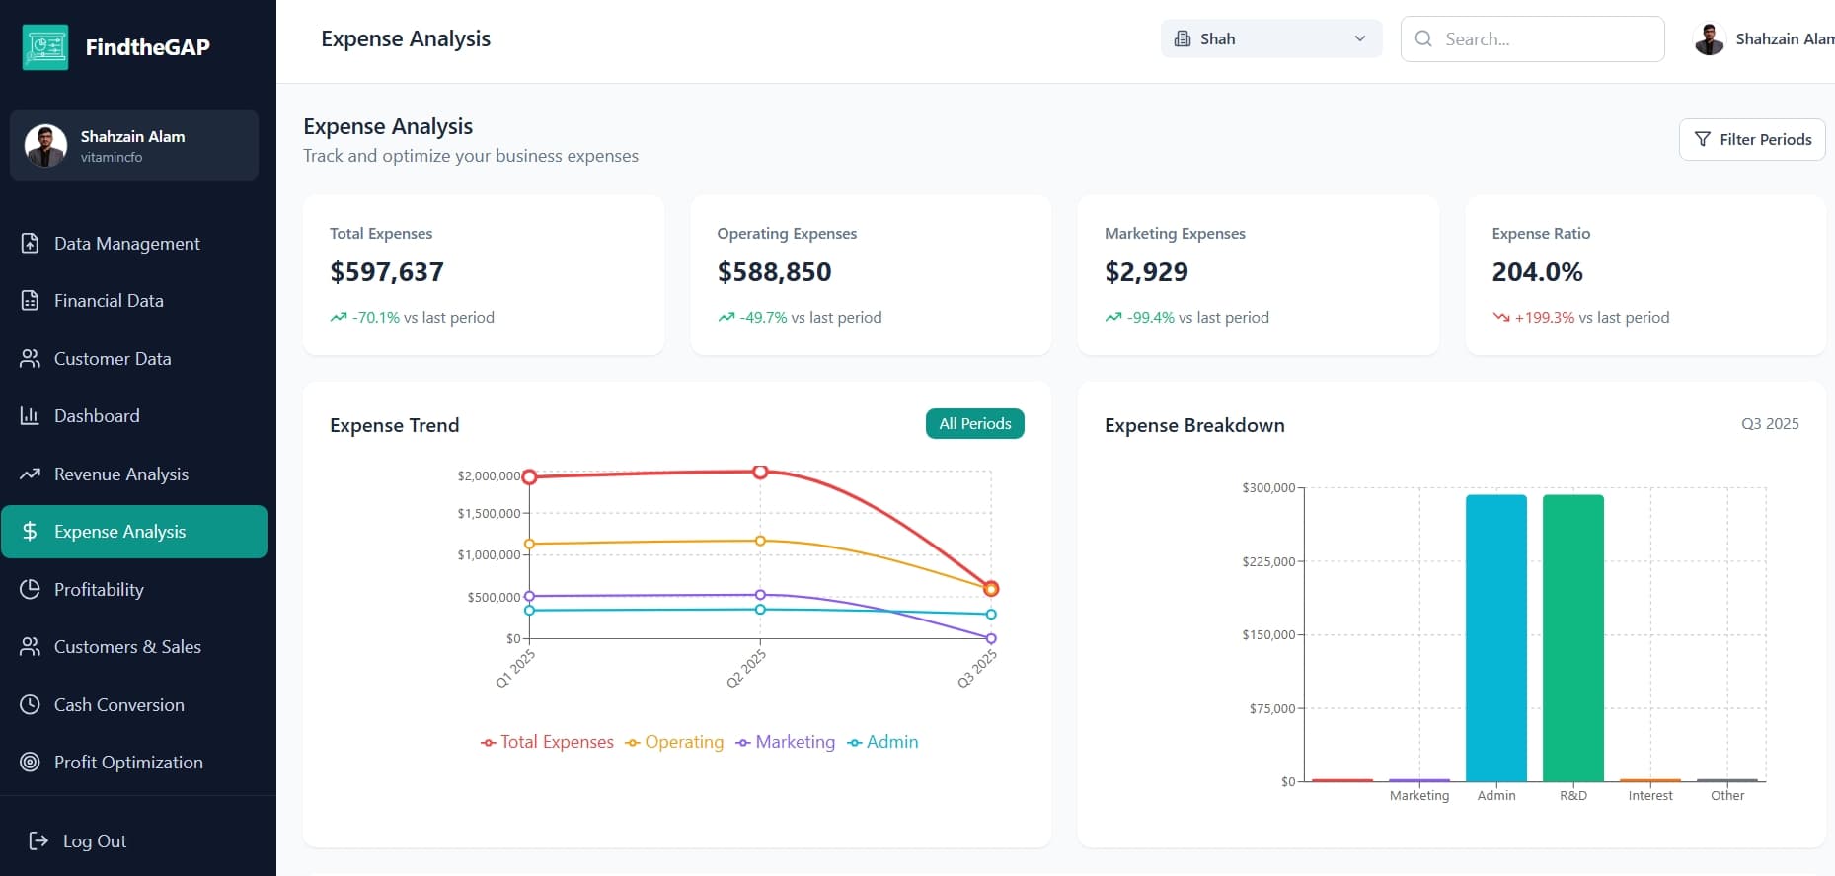The image size is (1835, 876).
Task: Click the teal Admin bar in breakdown
Action: [x=1496, y=638]
